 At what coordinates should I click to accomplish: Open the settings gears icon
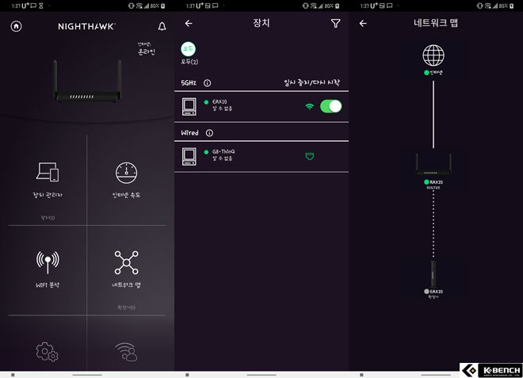(x=47, y=351)
